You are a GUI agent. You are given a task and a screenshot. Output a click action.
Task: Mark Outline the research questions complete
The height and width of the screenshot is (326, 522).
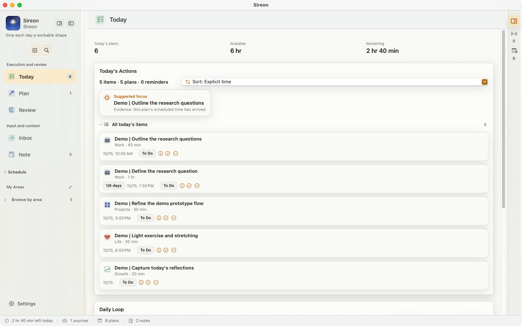click(x=168, y=154)
